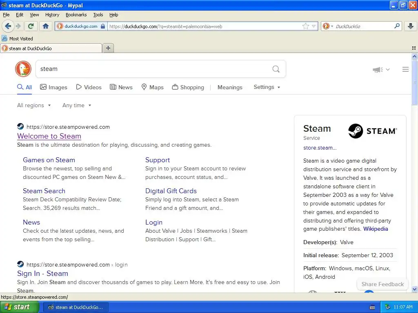Click the page scrollbar down arrow
The width and height of the screenshot is (418, 313).
(x=414, y=289)
